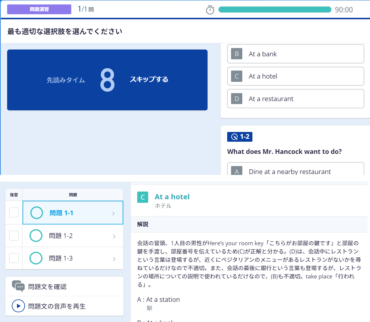Click the circle result icon for 問題 1-3
The image size is (370, 322).
[36, 258]
